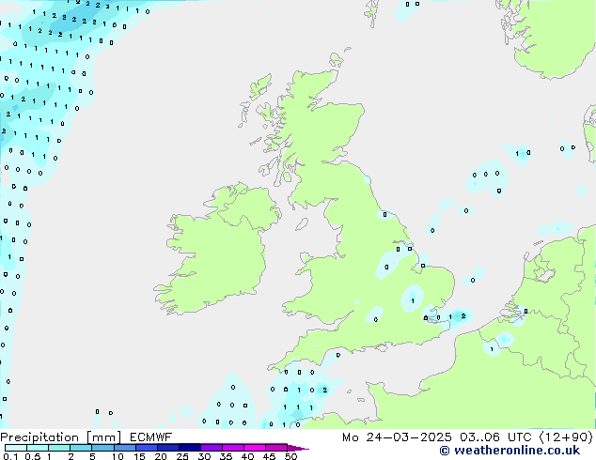Viewport: 596px width, 460px height.
Task: Click the '25' legend scale value
Action: pyautogui.click(x=182, y=456)
